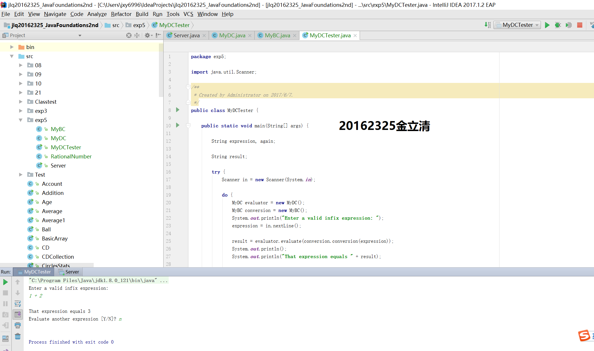The width and height of the screenshot is (594, 351).
Task: Start debugging with the bug icon
Action: point(558,25)
